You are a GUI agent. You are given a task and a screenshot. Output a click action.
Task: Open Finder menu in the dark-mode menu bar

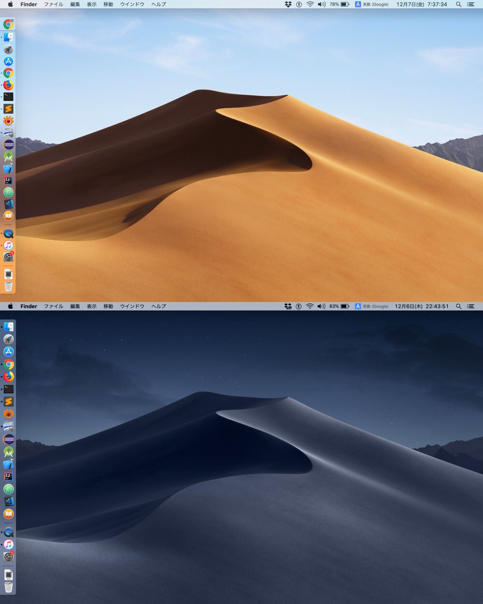tap(29, 306)
